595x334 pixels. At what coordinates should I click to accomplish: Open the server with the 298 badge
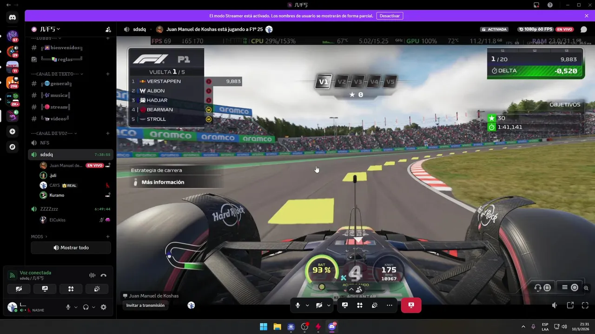pos(12,83)
